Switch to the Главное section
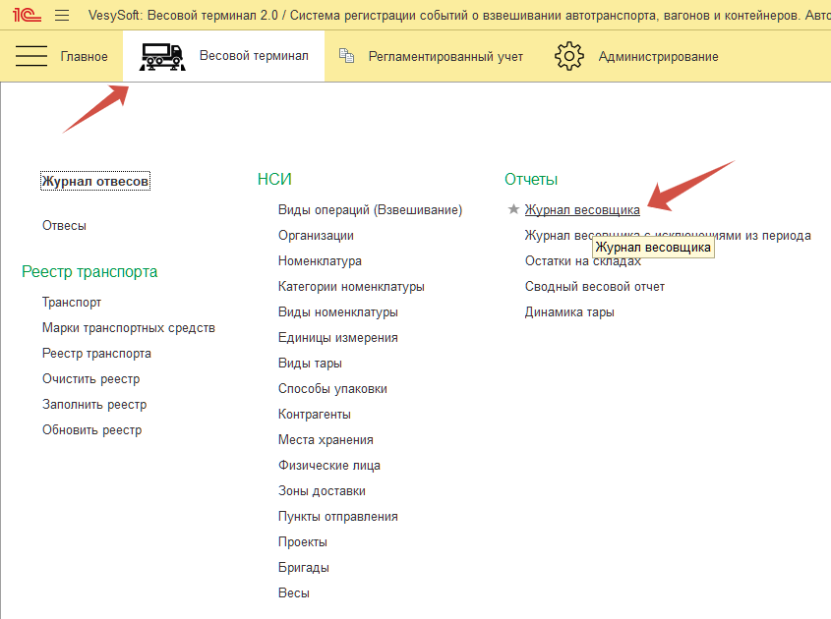This screenshot has width=831, height=619. [84, 56]
